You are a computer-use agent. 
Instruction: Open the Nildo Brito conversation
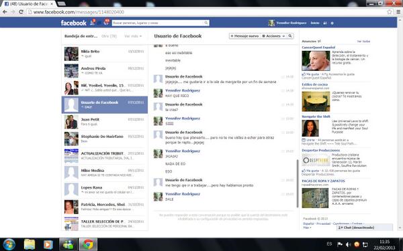coord(105,54)
